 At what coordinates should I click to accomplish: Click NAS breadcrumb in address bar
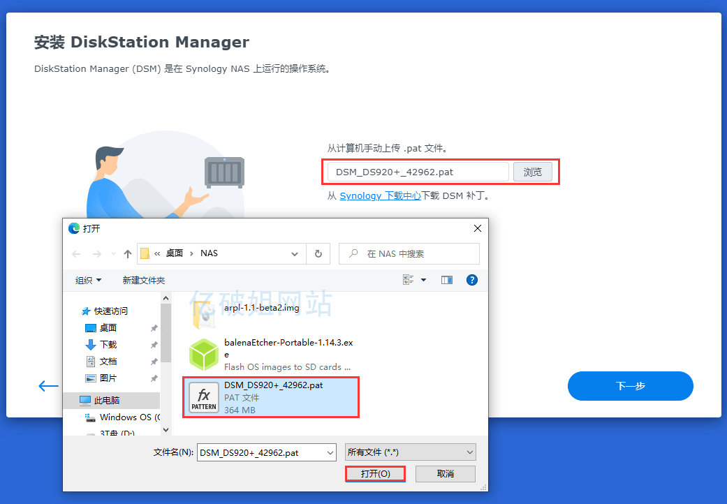point(209,253)
